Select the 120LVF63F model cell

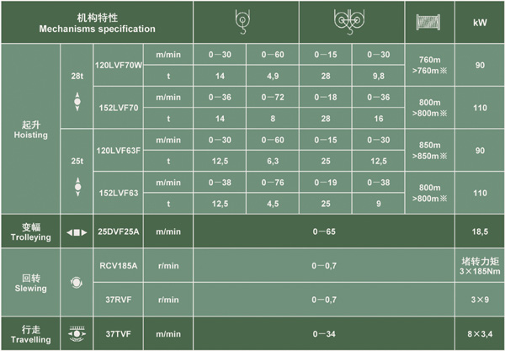pyautogui.click(x=118, y=151)
